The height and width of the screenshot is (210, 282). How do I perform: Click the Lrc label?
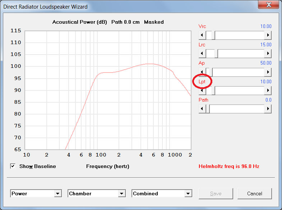pyautogui.click(x=202, y=45)
